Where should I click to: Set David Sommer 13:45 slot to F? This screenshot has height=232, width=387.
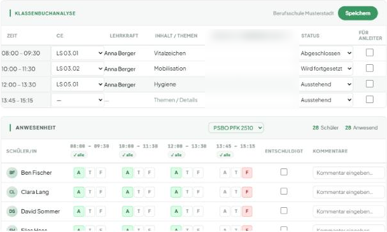[x=247, y=211]
